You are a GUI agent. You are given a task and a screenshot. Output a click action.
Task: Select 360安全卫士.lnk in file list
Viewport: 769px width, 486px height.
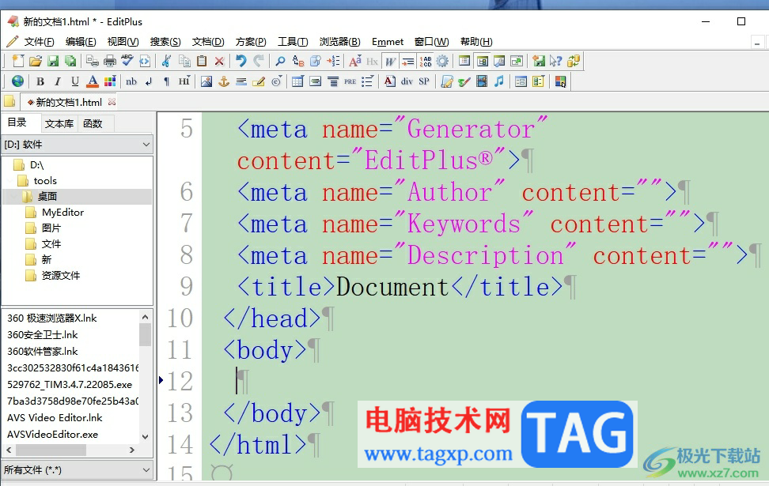tap(43, 334)
